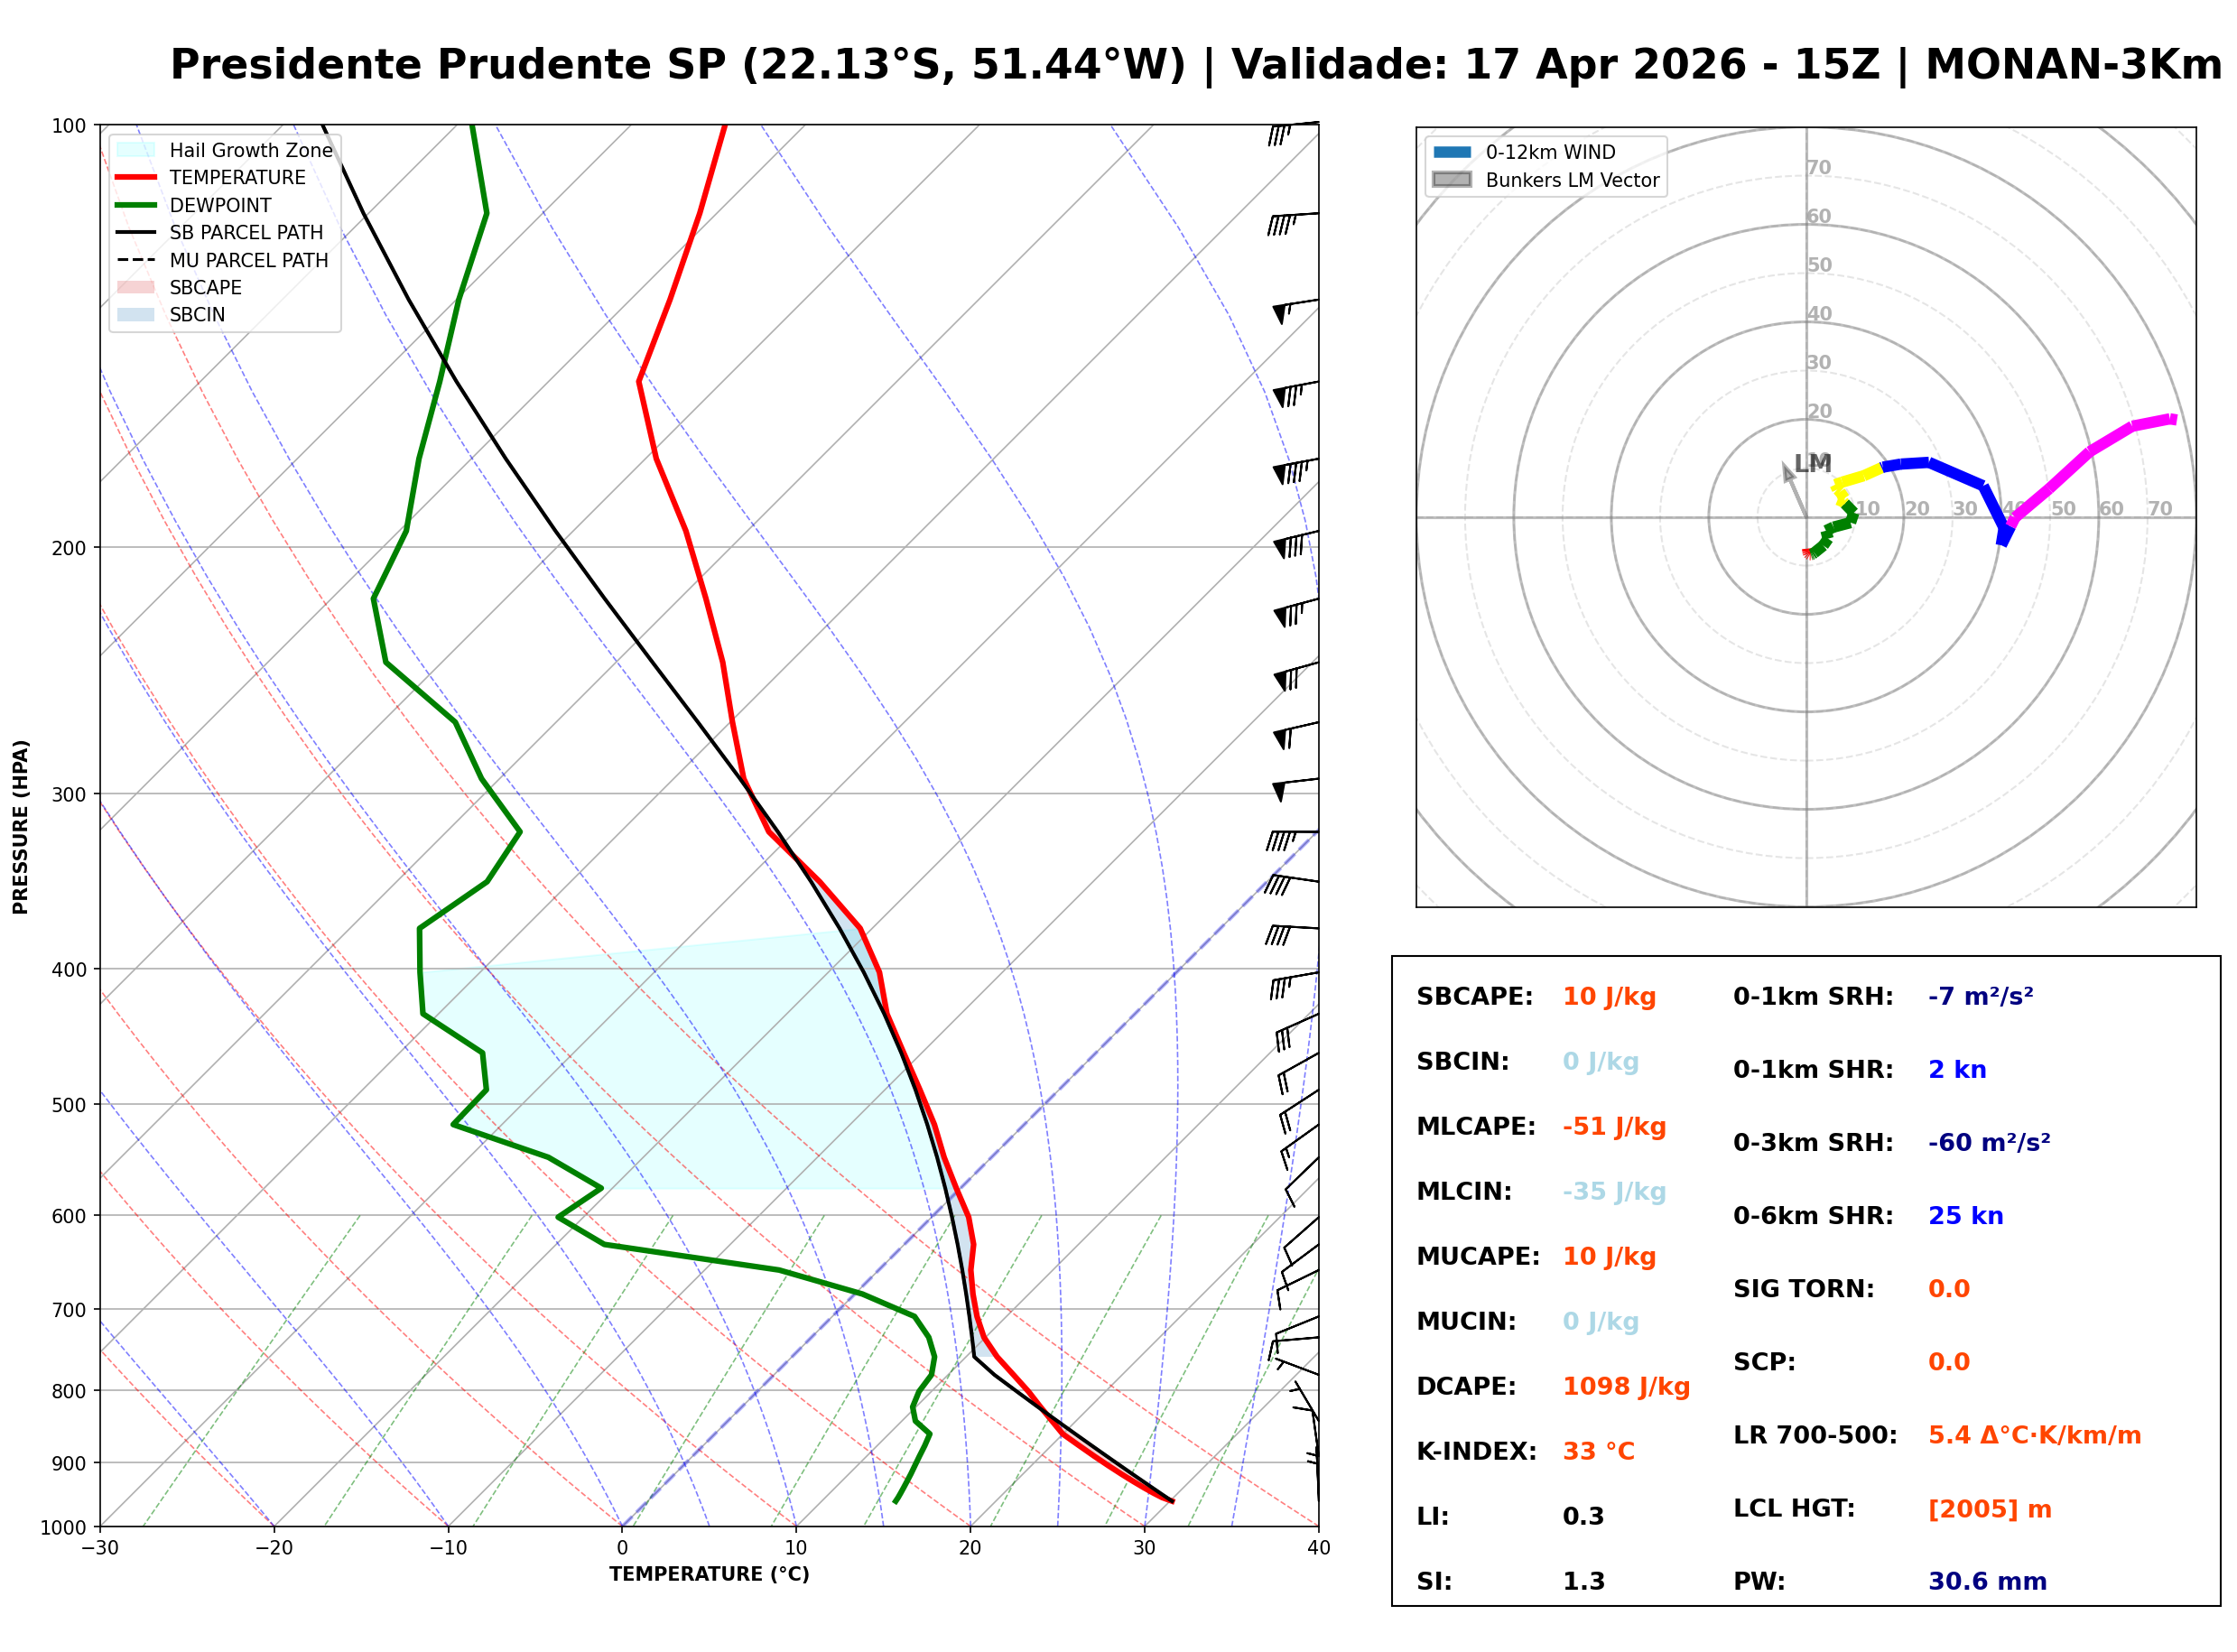
Task: Click the dashed MU PARCEL PATH legend line
Action: coord(136,261)
